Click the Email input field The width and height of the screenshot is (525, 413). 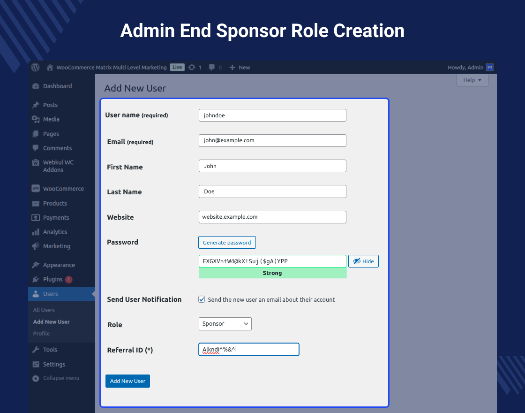272,140
